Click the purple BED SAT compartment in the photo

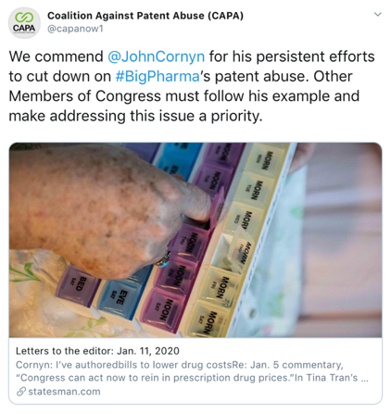pos(77,285)
